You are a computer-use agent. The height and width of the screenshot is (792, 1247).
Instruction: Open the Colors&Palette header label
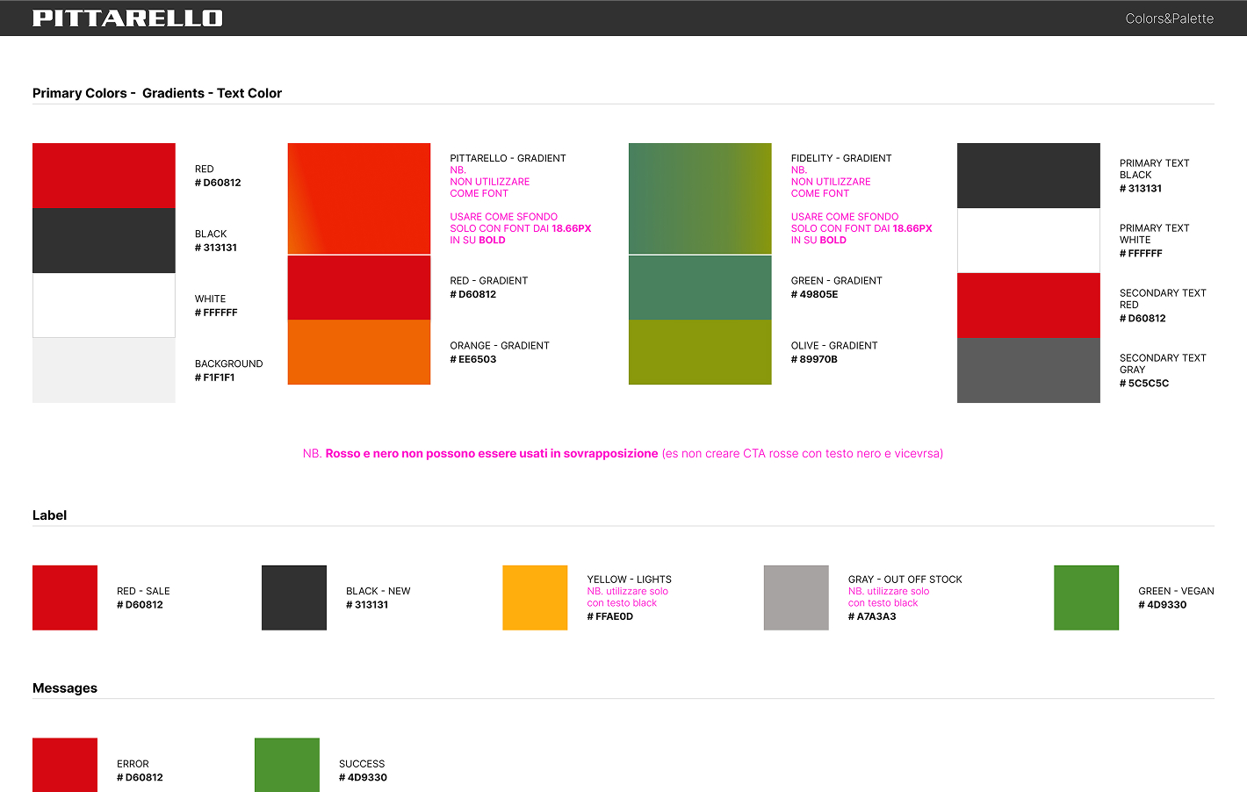1169,18
